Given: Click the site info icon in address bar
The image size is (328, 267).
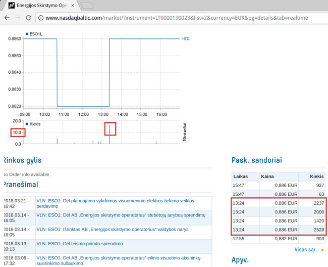Looking at the screenshot, I should (x=41, y=18).
